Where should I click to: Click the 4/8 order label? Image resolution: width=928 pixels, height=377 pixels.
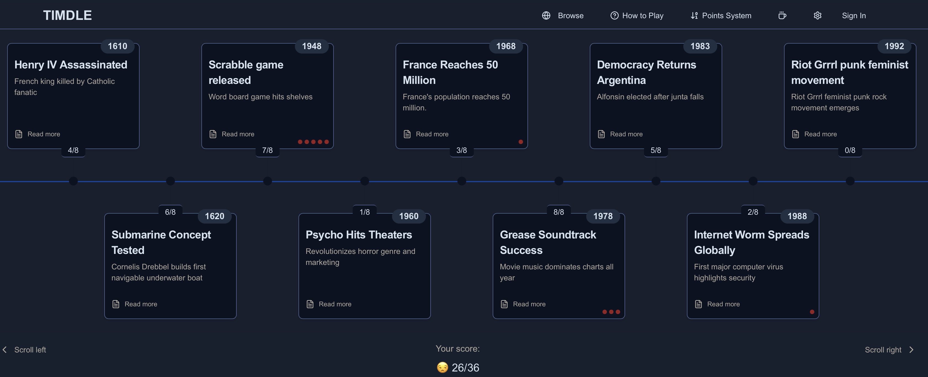[x=73, y=150]
